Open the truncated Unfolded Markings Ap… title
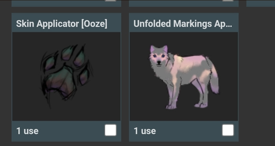Screen dimensions: 275x146 tap(183, 23)
